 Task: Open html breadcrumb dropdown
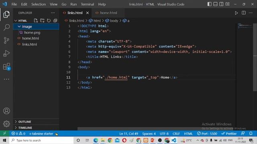pyautogui.click(x=95, y=21)
